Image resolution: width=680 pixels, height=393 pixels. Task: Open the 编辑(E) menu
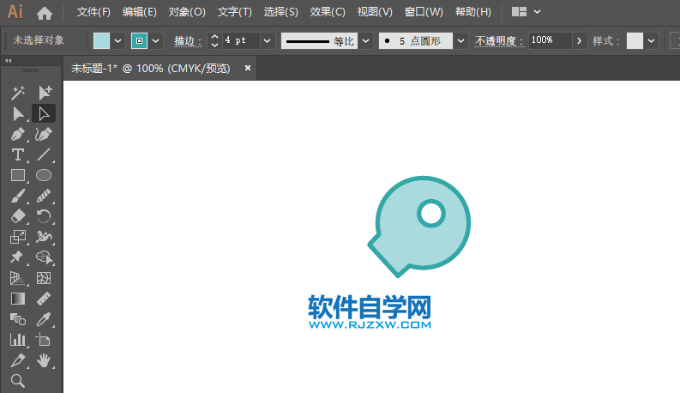139,12
